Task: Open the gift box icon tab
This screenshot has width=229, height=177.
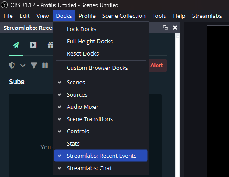Action: [50, 45]
